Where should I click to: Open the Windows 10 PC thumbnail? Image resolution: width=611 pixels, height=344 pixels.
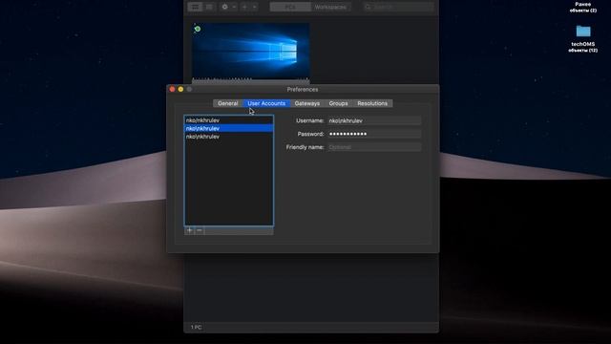click(251, 51)
